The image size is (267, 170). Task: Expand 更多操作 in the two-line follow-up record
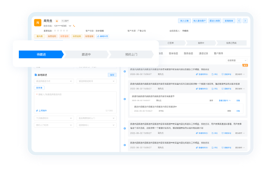click(240, 133)
